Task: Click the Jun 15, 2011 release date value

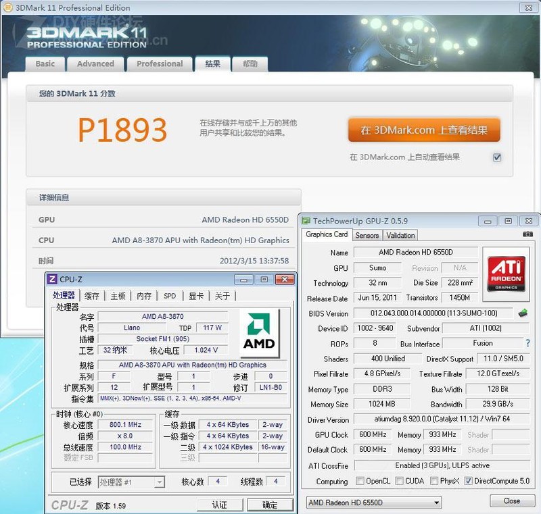Action: 378,298
